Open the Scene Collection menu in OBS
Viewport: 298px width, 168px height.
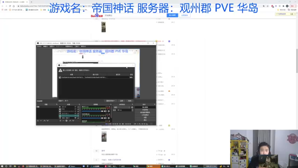[69, 46]
